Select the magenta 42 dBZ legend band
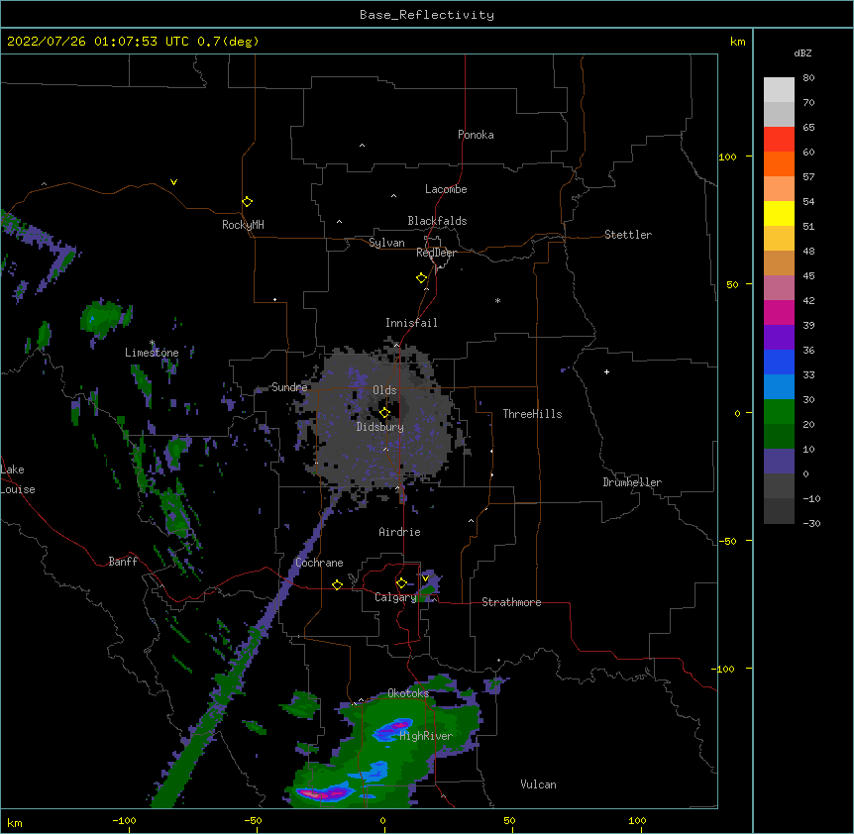 (x=779, y=312)
